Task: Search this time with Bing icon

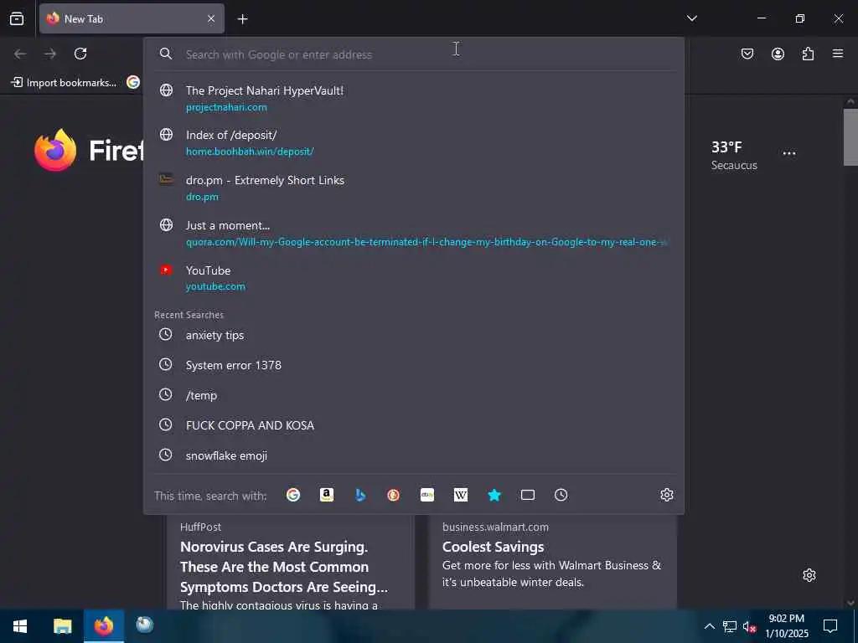Action: (x=360, y=495)
